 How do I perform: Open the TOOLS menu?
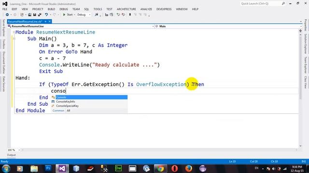tap(98, 9)
